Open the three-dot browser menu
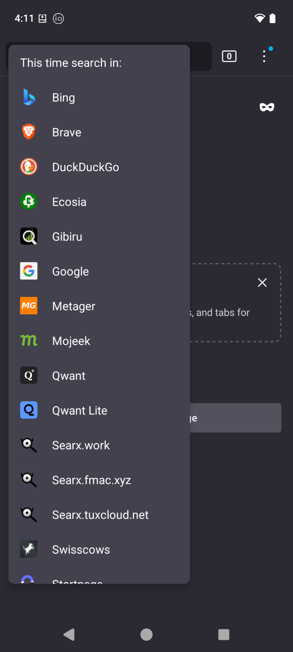The image size is (293, 652). (264, 56)
